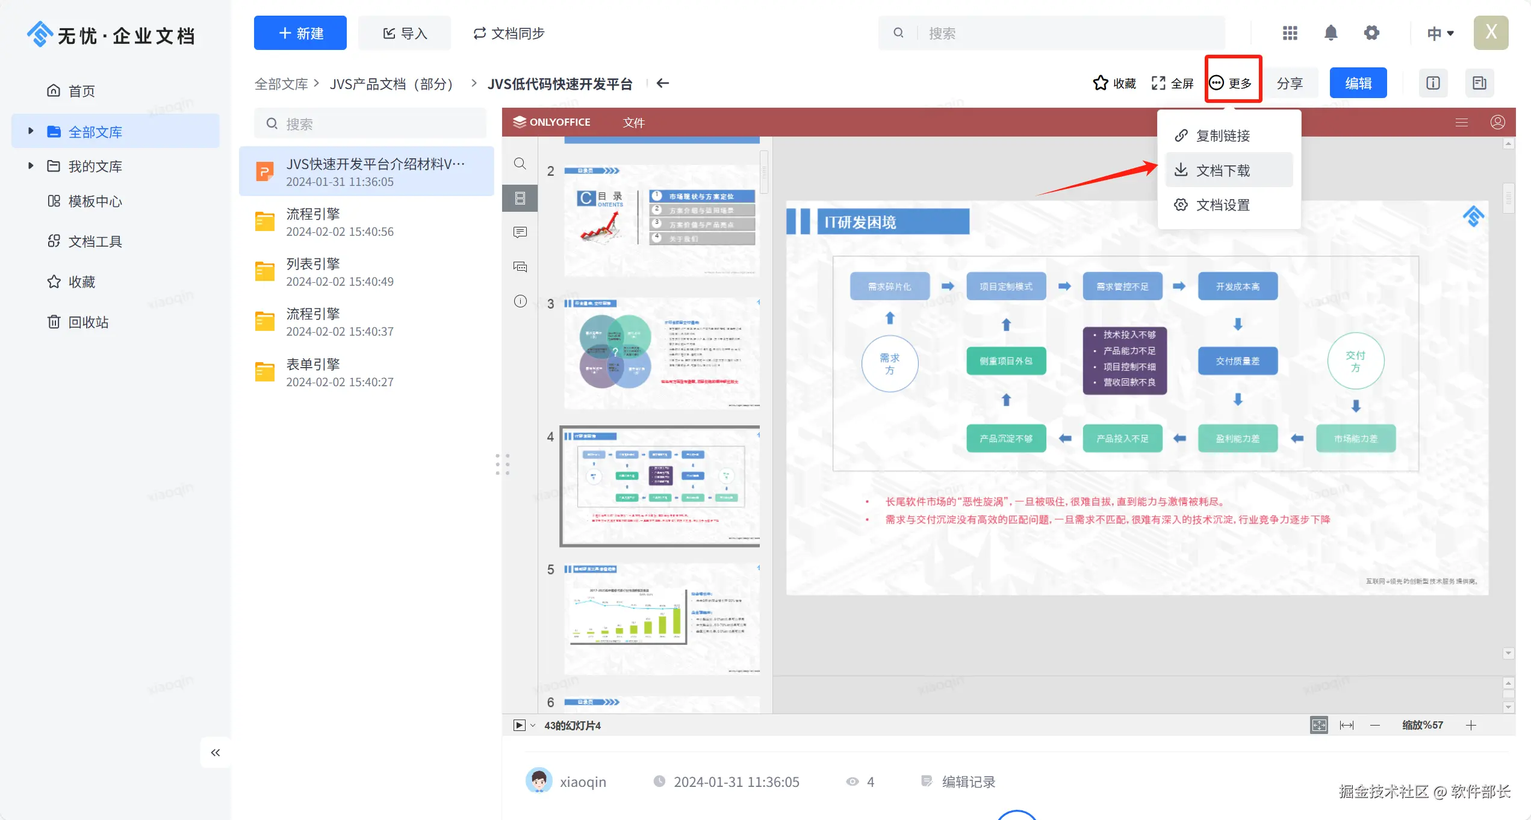Toggle the document info side panel
Image resolution: width=1531 pixels, height=820 pixels.
1433,83
